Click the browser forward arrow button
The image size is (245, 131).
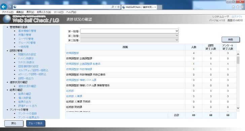tap(10, 7)
